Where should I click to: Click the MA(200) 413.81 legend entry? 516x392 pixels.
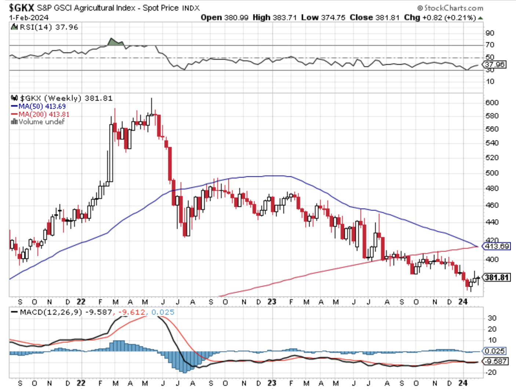click(x=40, y=114)
